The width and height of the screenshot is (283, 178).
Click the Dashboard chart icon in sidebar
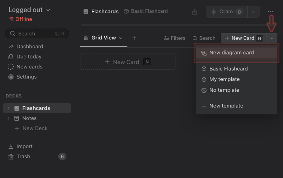point(11,47)
